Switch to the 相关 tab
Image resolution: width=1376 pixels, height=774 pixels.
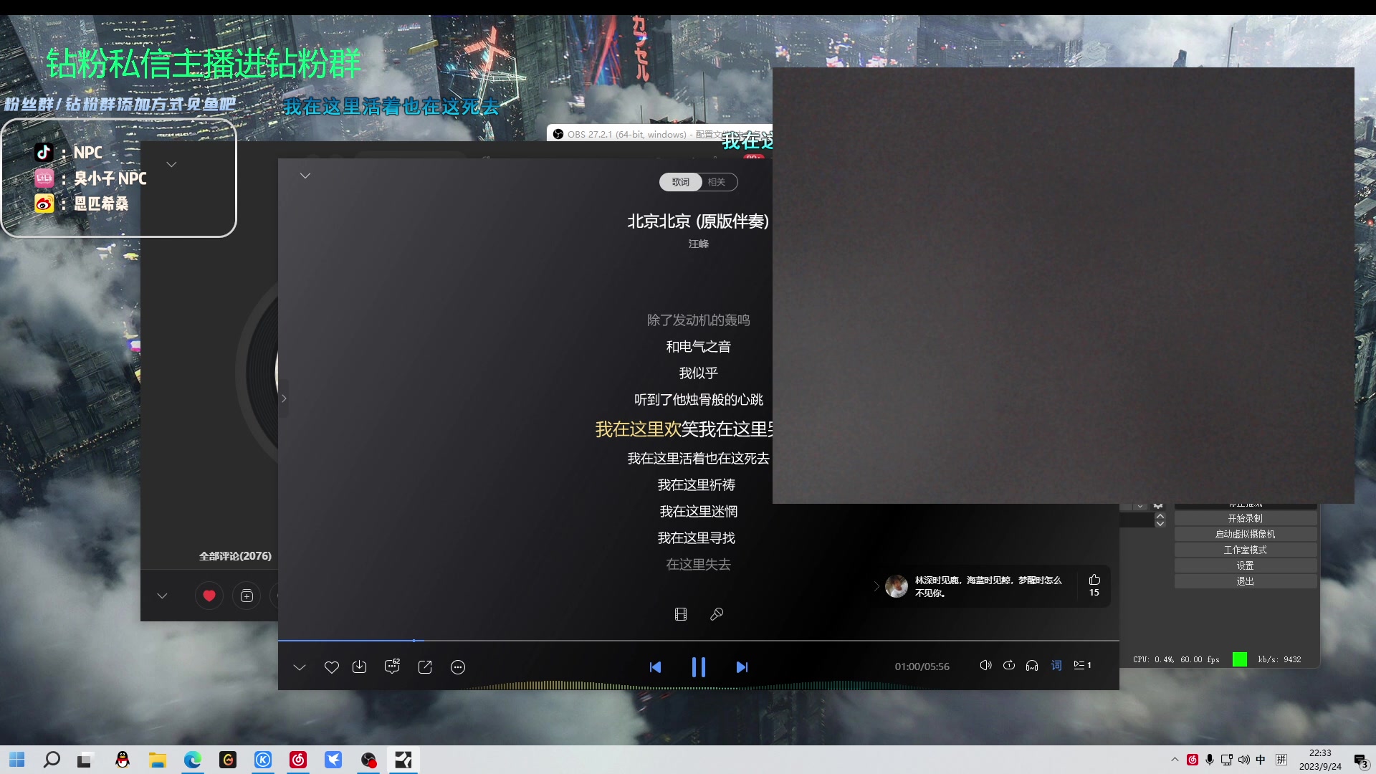coord(717,182)
